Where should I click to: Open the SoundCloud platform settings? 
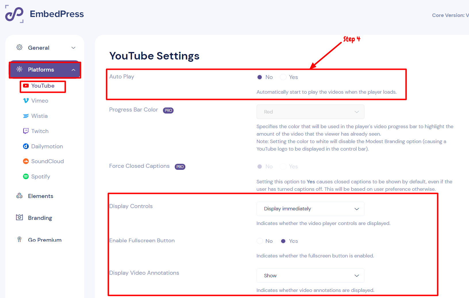coord(47,161)
